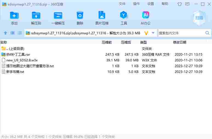Click the status bar size summary text
The image size is (212, 139).
(58, 137)
